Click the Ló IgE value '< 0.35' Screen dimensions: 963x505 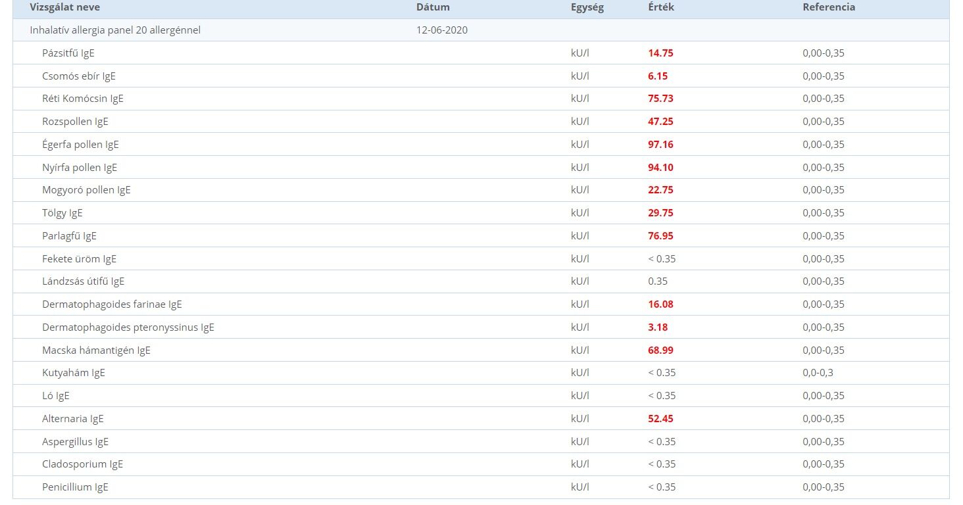click(x=662, y=396)
